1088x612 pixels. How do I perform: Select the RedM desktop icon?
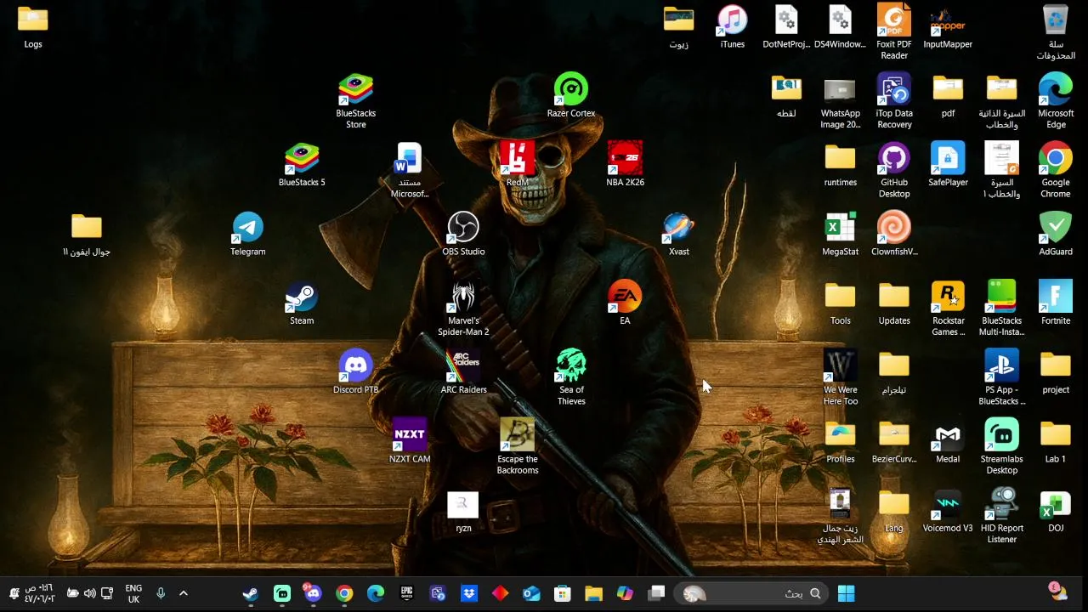pos(517,165)
